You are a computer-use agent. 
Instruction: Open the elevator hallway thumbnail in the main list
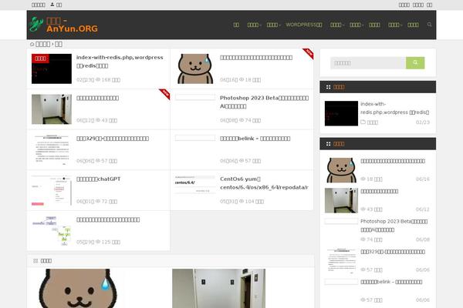(x=52, y=109)
